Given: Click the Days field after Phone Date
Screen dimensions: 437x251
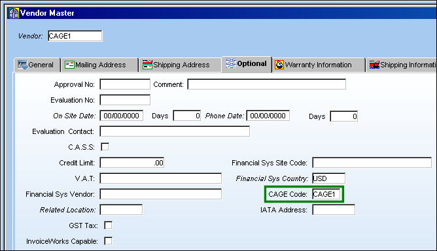Looking at the screenshot, I should pos(343,116).
